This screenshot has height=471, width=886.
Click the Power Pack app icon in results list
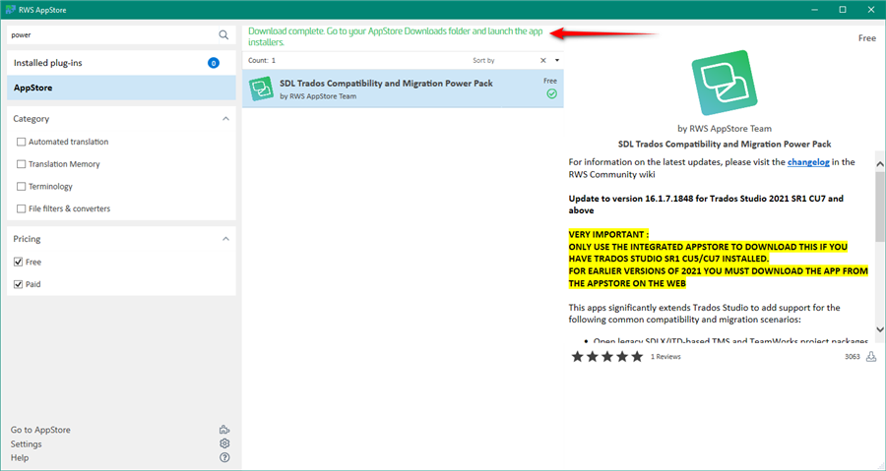pyautogui.click(x=261, y=88)
